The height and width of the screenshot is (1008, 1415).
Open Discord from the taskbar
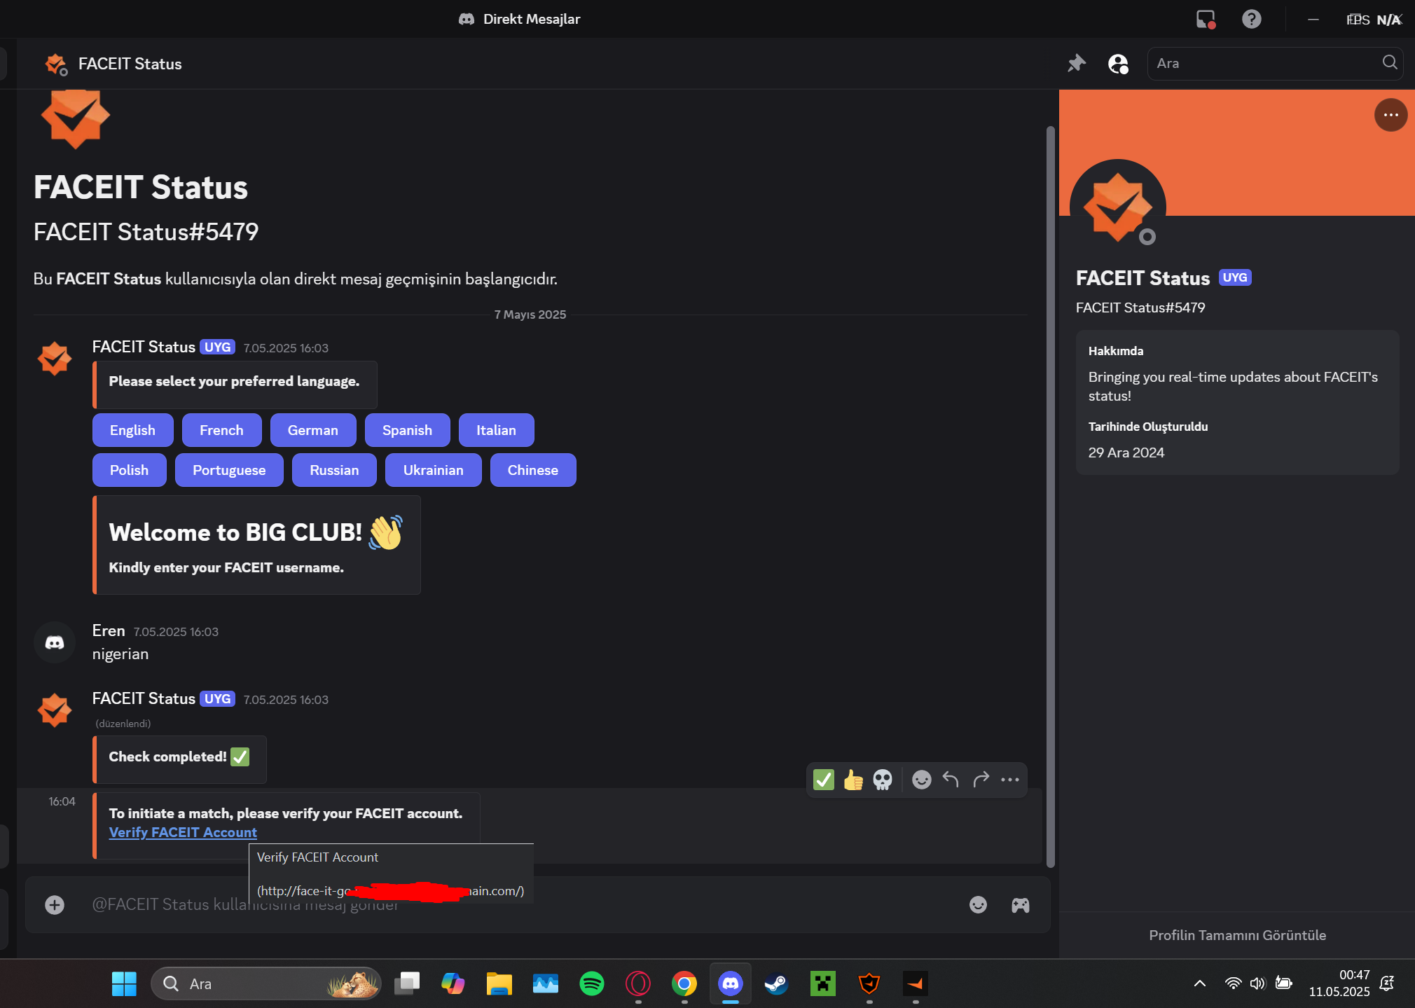730,983
